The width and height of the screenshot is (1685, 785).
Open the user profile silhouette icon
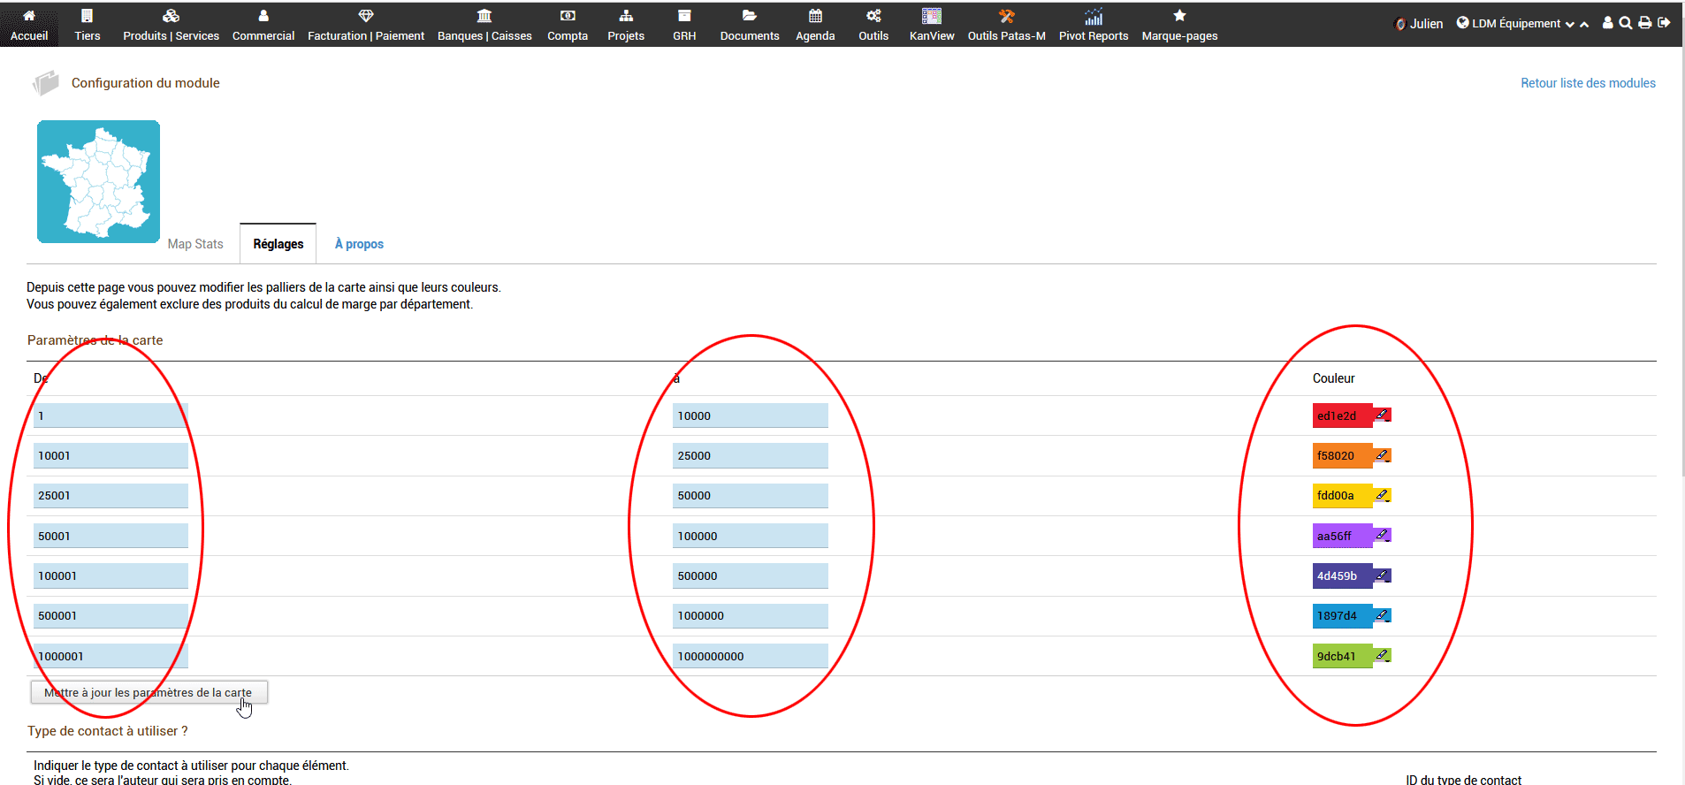(x=1607, y=23)
